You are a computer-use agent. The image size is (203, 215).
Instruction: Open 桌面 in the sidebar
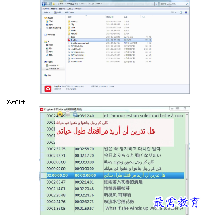pyautogui.click(x=49, y=25)
